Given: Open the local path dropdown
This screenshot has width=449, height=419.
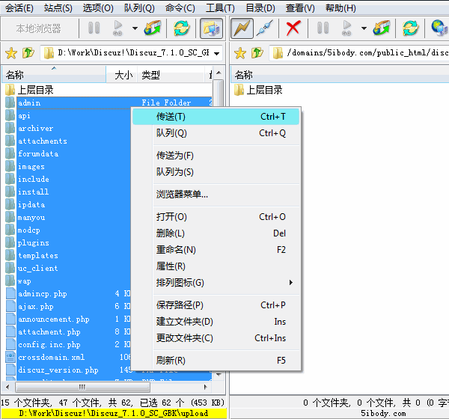Looking at the screenshot, I should pyautogui.click(x=216, y=54).
